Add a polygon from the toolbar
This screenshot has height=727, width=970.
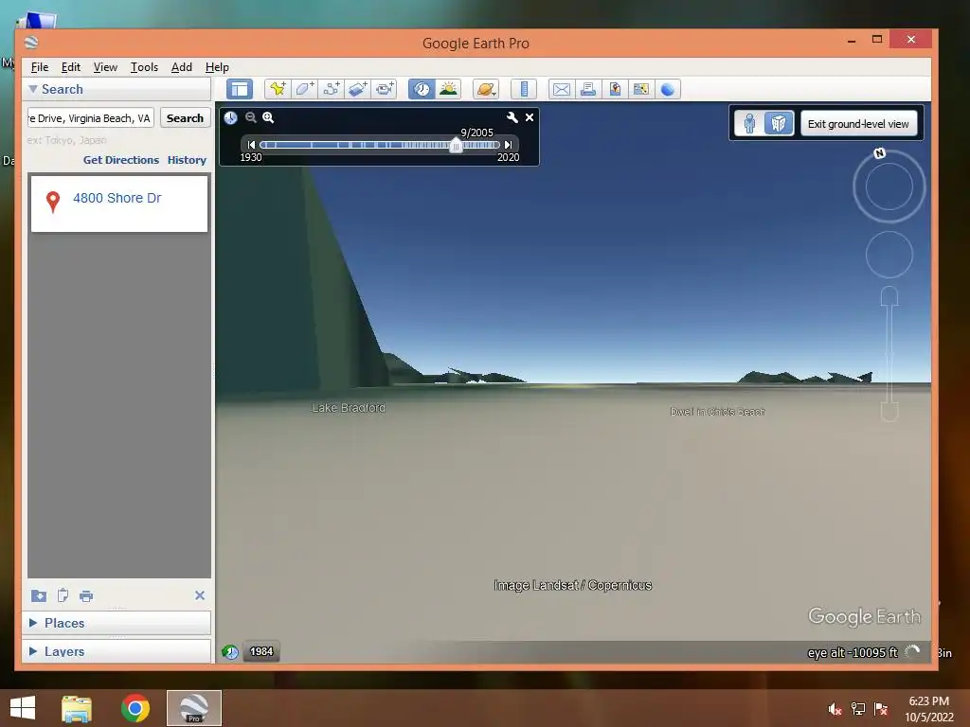click(304, 89)
